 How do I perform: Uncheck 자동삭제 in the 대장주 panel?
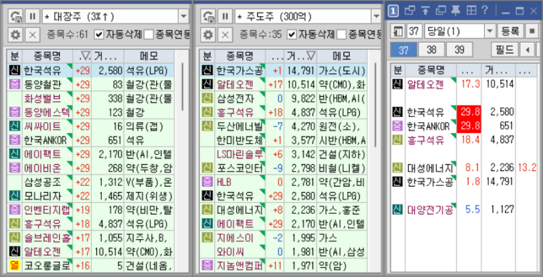(x=99, y=34)
